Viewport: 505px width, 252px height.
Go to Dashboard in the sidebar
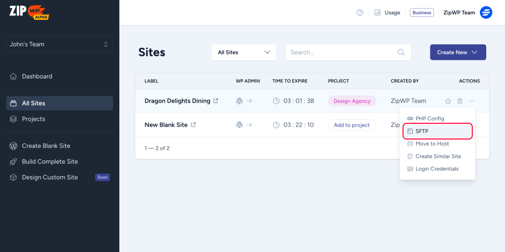coord(37,76)
